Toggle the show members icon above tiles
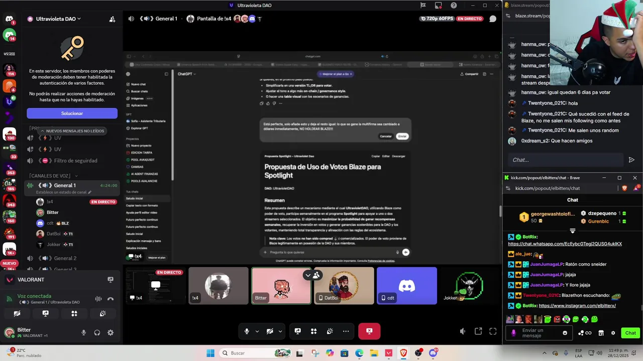The width and height of the screenshot is (643, 361). point(316,275)
